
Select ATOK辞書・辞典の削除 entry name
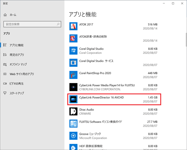point(93,37)
